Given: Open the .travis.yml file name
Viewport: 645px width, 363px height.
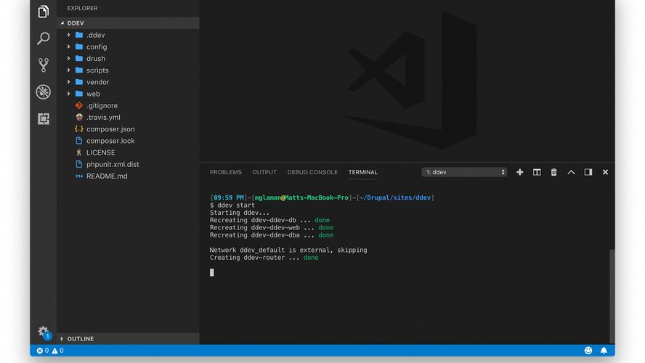Looking at the screenshot, I should (x=103, y=117).
